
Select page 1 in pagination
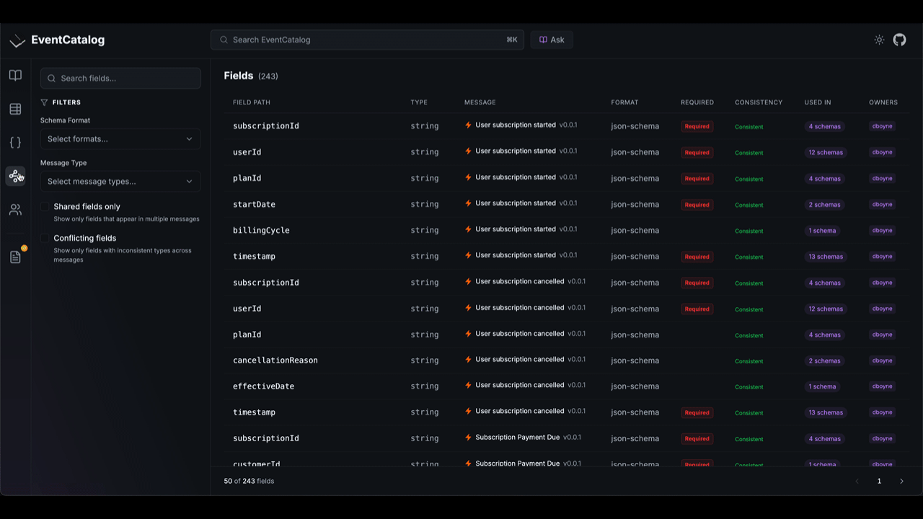tap(879, 481)
